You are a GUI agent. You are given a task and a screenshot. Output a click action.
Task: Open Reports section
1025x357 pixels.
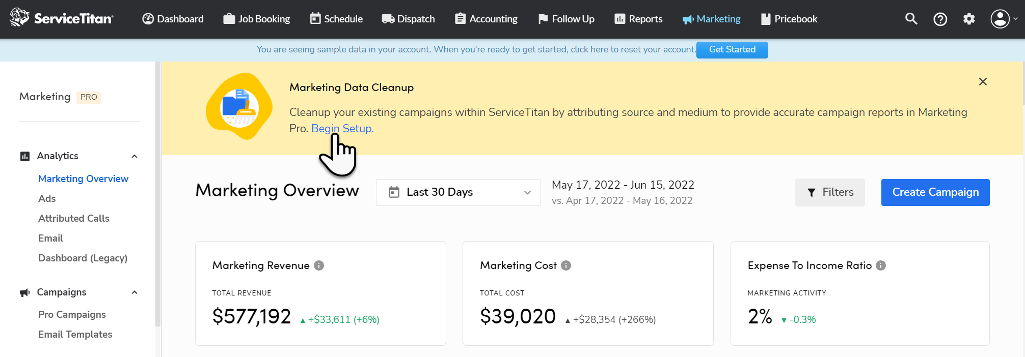point(638,19)
